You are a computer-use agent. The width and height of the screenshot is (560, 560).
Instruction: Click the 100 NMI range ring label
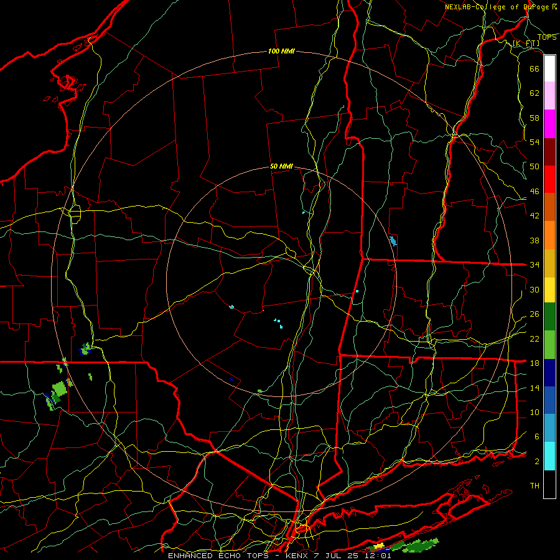(281, 51)
